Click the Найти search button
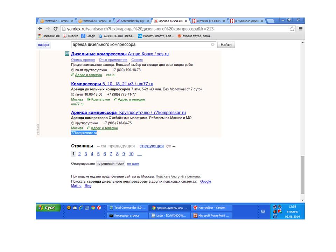The height and width of the screenshot is (252, 336). (226, 44)
